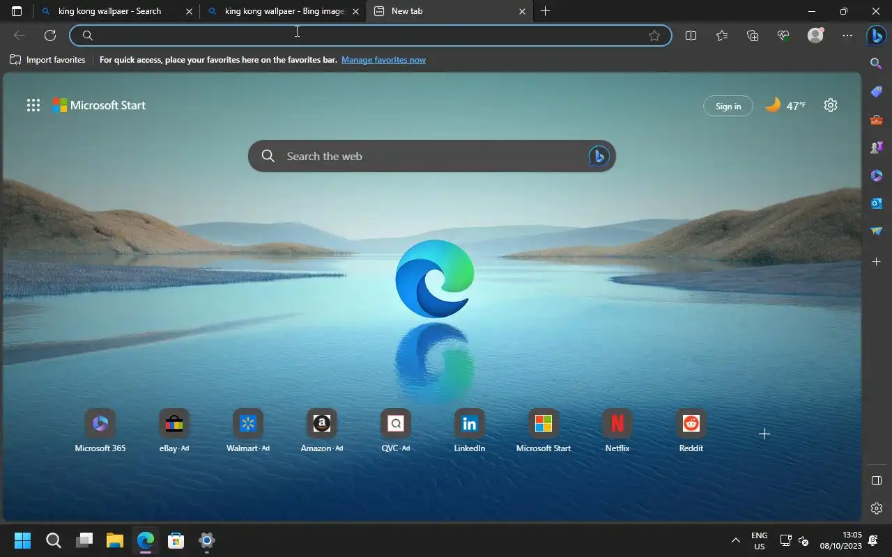Open sidebar Games chess icon
892x557 pixels.
click(877, 147)
